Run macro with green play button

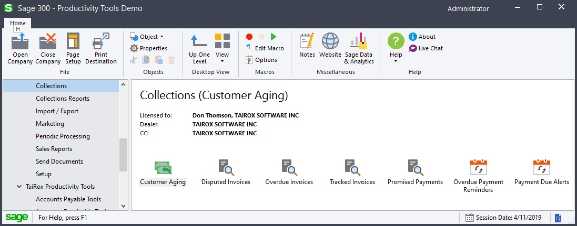coord(274,37)
